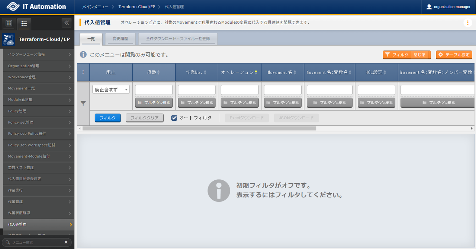476x249 pixels.
Task: Open プルダウン検索 under HCL設定 column
Action: [x=376, y=103]
